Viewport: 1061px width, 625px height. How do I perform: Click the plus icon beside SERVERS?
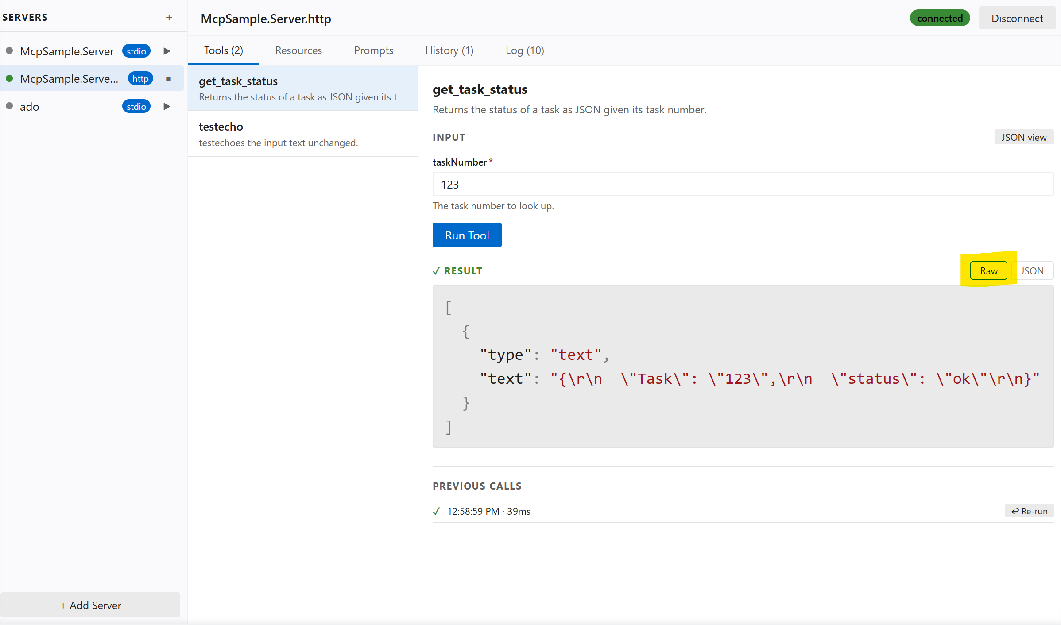pyautogui.click(x=169, y=17)
